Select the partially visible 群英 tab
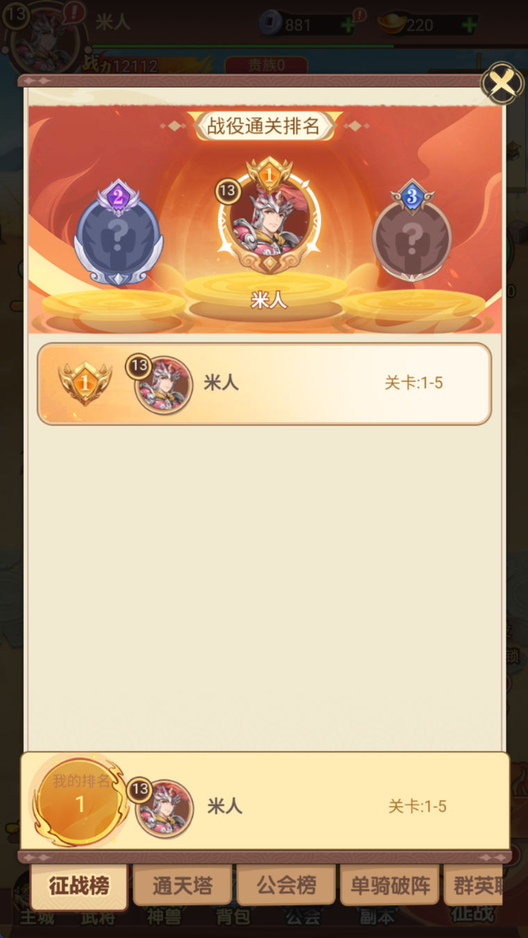 pos(474,885)
